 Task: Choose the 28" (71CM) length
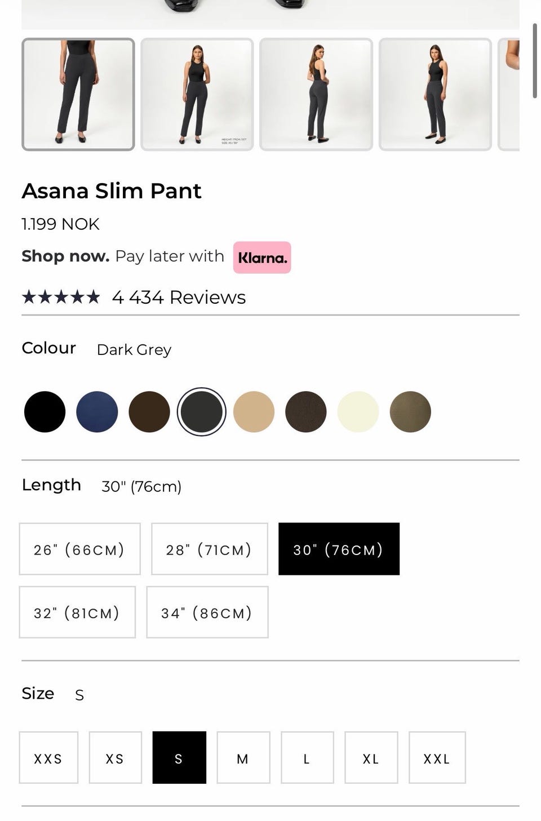pos(209,549)
